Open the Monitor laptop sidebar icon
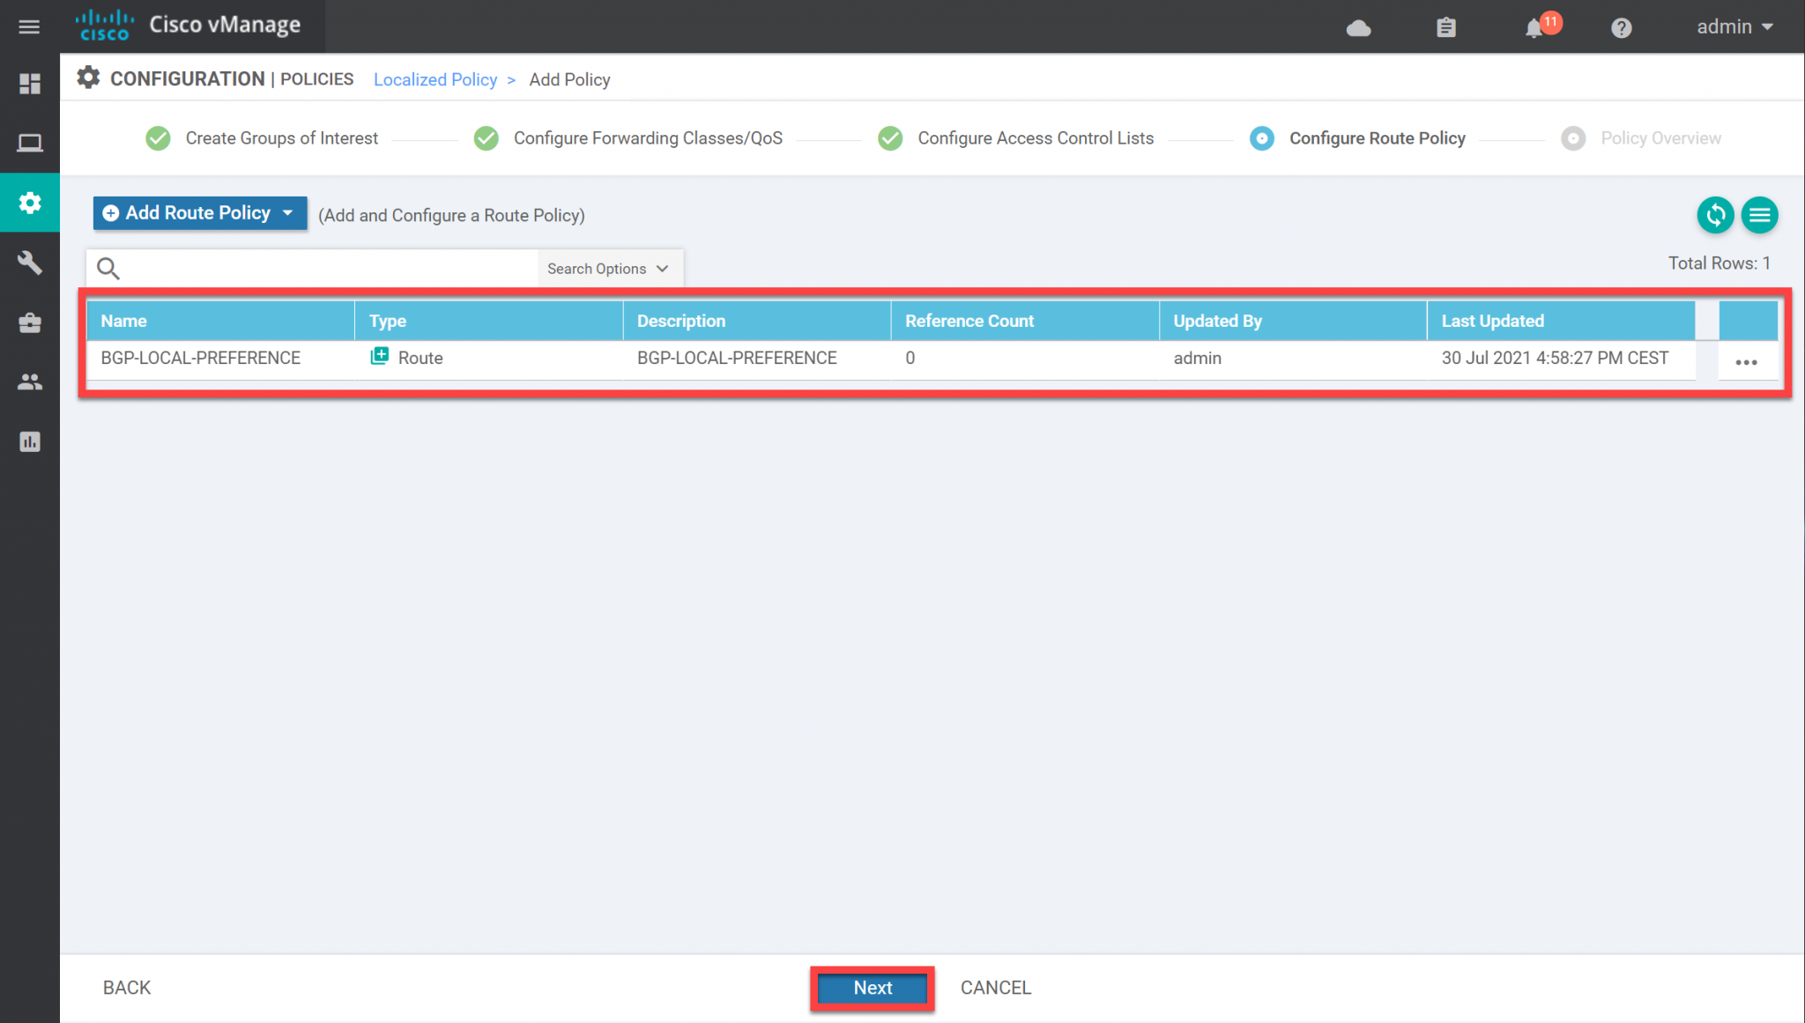This screenshot has height=1023, width=1805. tap(29, 143)
